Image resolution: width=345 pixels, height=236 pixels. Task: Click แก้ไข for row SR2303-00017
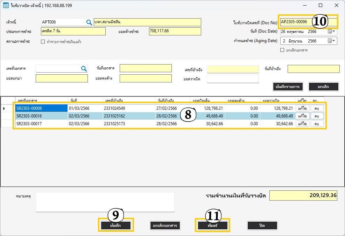point(302,124)
